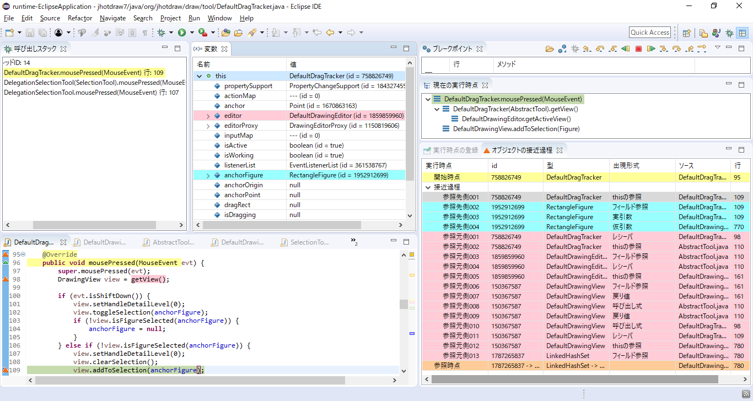Select the SelectionTo... editor tab
The width and height of the screenshot is (753, 401).
tap(304, 242)
